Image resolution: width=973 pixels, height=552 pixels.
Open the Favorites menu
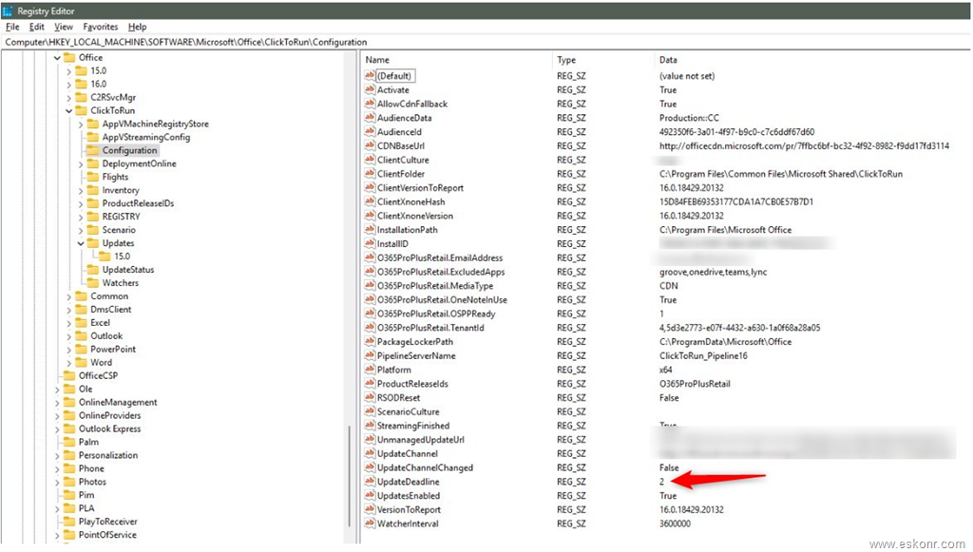101,28
